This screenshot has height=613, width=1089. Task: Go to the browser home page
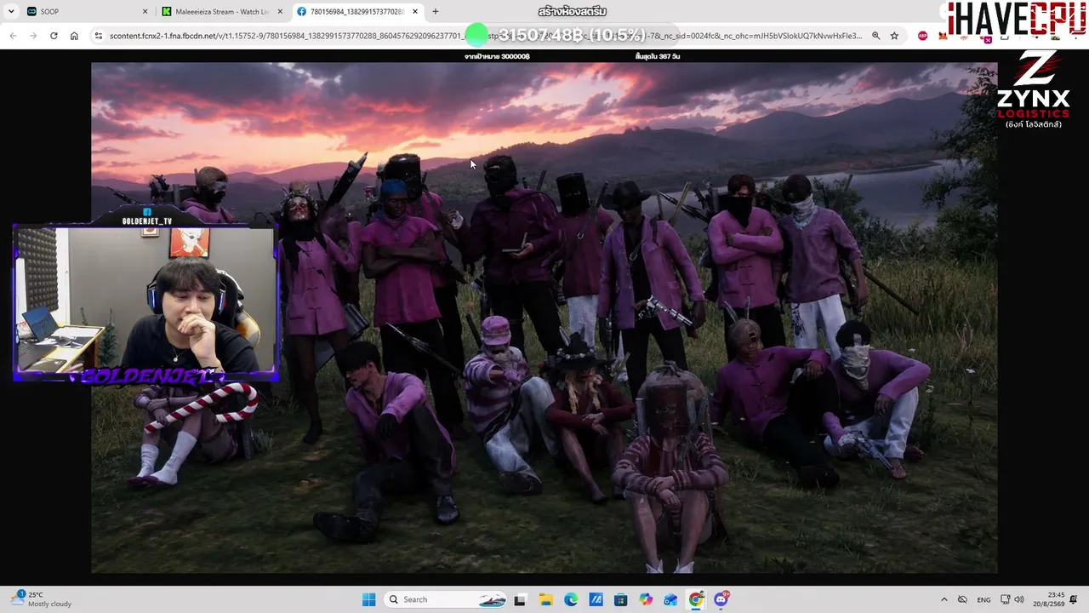click(74, 36)
